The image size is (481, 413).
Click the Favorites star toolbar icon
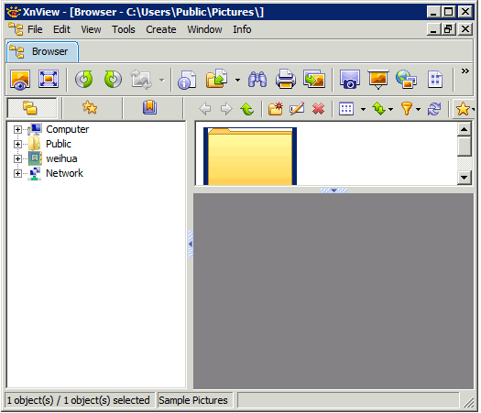coord(463,109)
